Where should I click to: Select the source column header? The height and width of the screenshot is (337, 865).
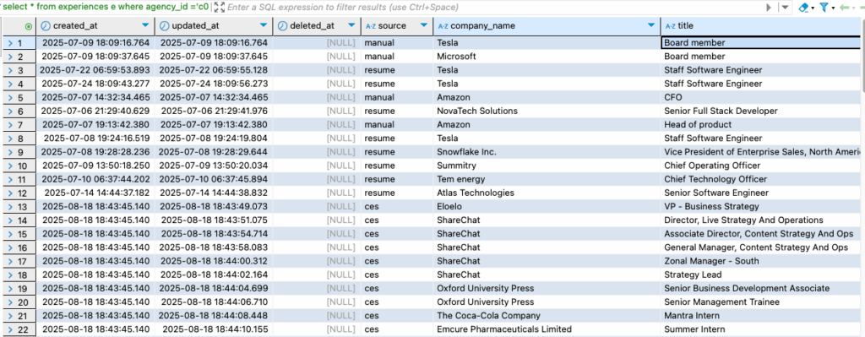(397, 26)
